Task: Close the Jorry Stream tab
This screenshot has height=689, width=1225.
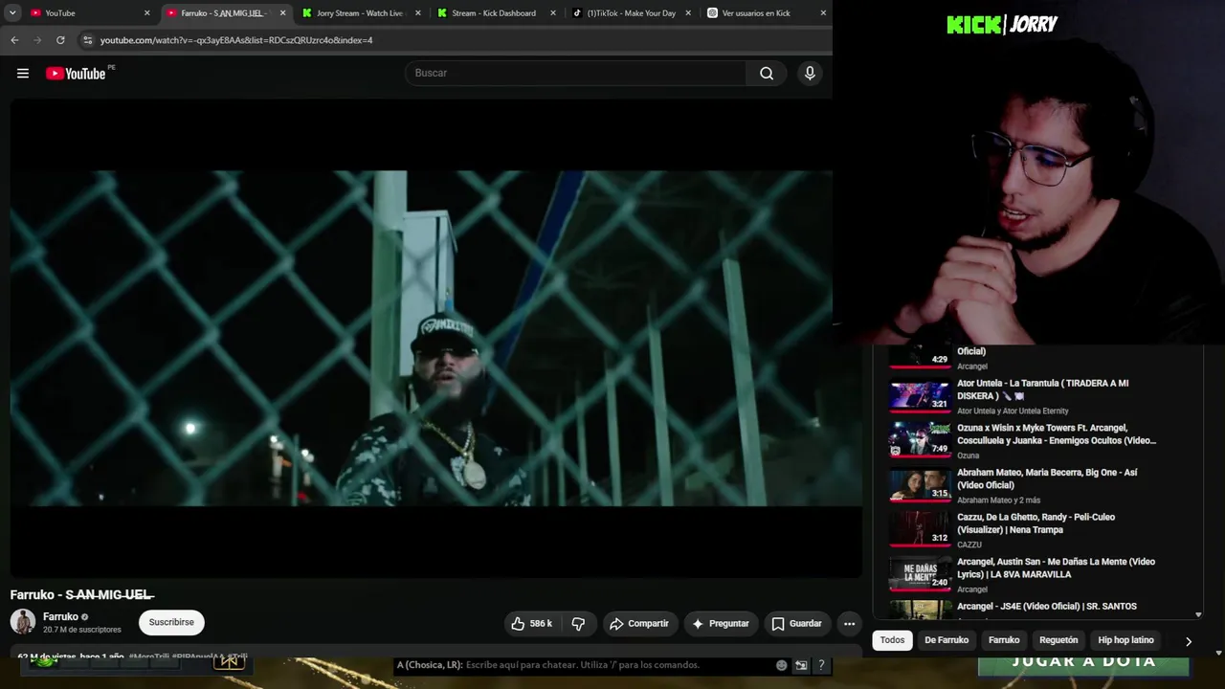Action: [417, 13]
